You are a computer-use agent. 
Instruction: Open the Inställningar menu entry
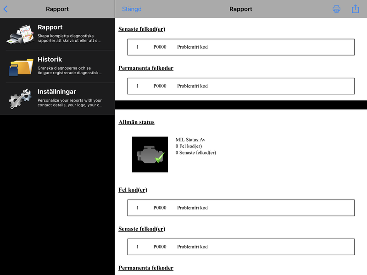57,99
